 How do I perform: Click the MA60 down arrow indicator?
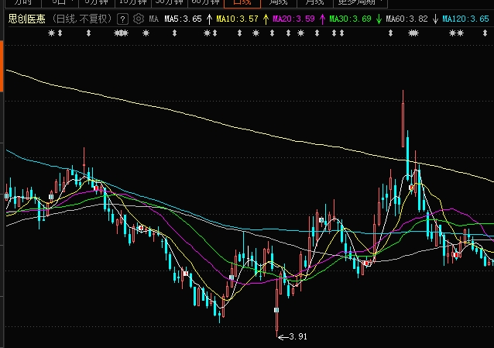point(434,18)
